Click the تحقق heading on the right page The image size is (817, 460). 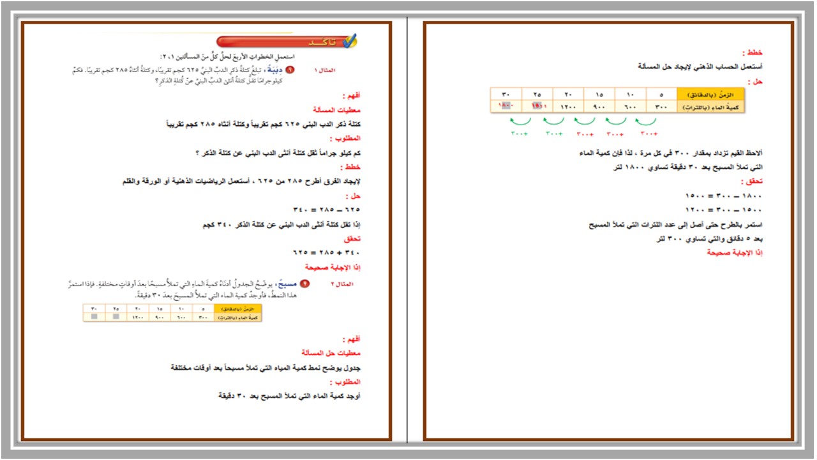point(751,181)
